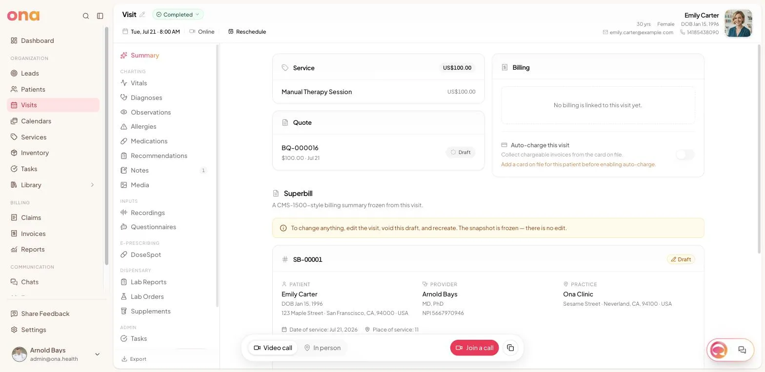Click patient phone icon
Image resolution: width=765 pixels, height=372 pixels.
point(683,32)
